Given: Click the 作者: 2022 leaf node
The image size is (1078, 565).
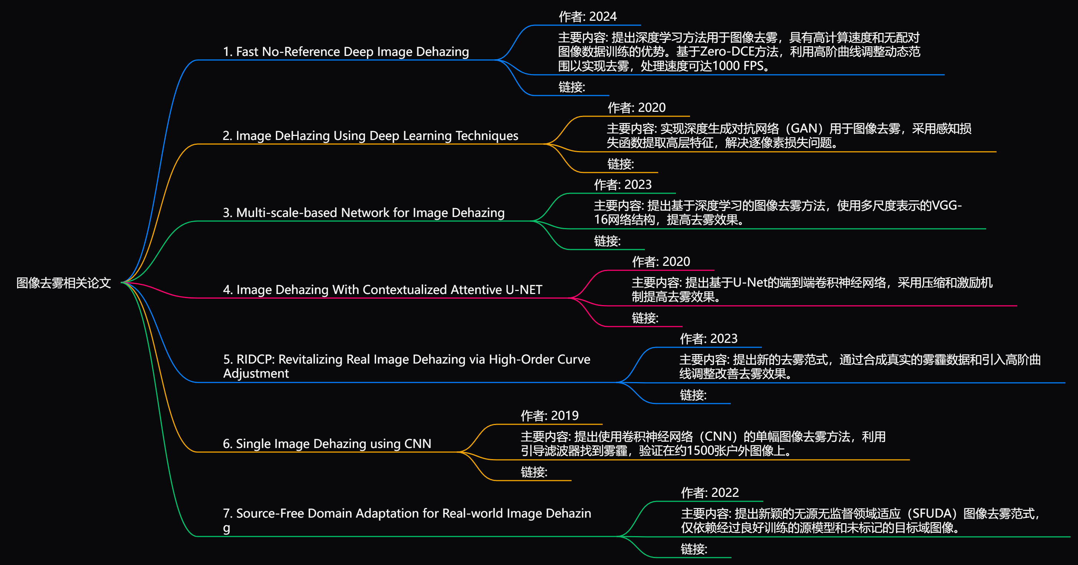Looking at the screenshot, I should coord(709,493).
